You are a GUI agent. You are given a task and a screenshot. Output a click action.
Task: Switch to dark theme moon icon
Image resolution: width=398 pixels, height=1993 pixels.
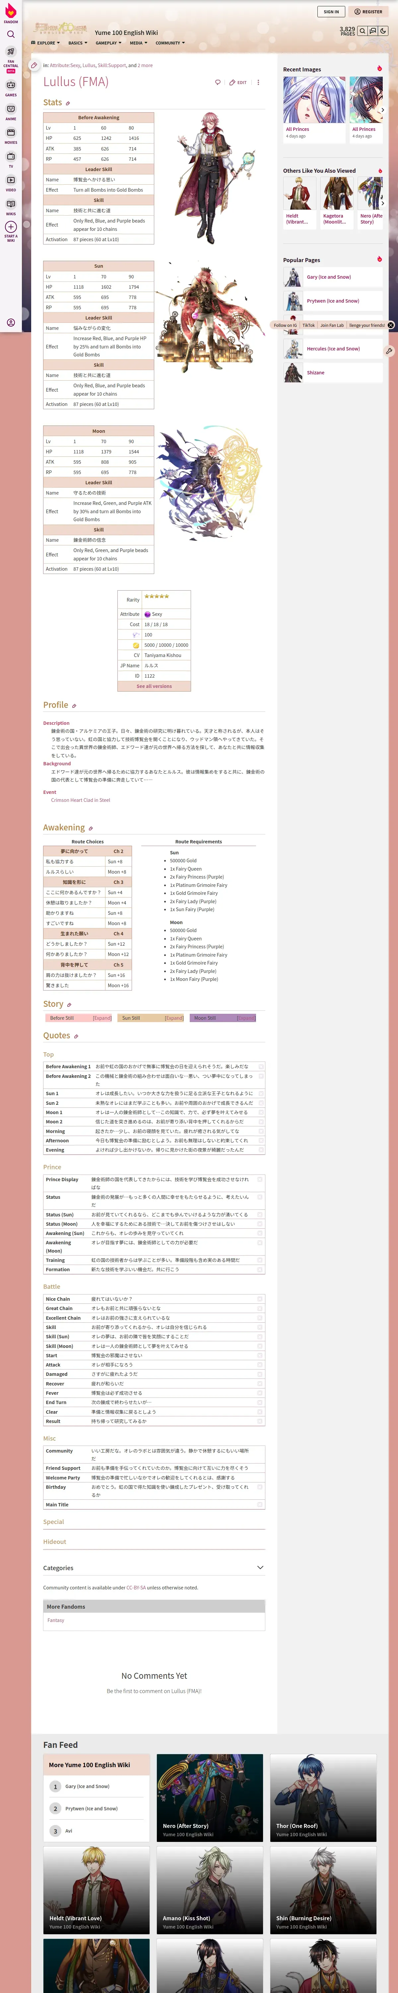[383, 31]
